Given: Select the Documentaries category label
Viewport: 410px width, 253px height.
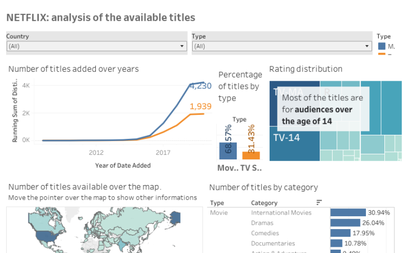Looking at the screenshot, I should click(273, 244).
